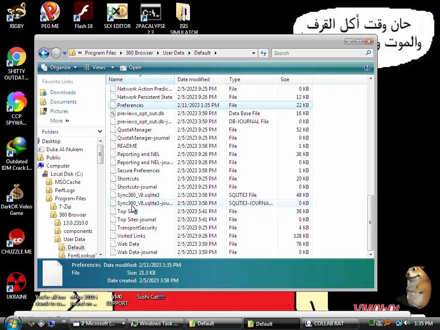Open the recent pages dropdown arrow

coord(64,53)
